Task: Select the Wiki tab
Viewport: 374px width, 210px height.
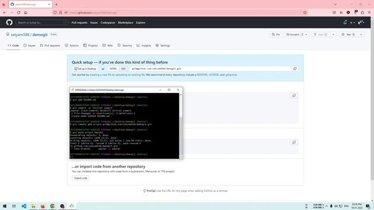Action: (x=108, y=45)
